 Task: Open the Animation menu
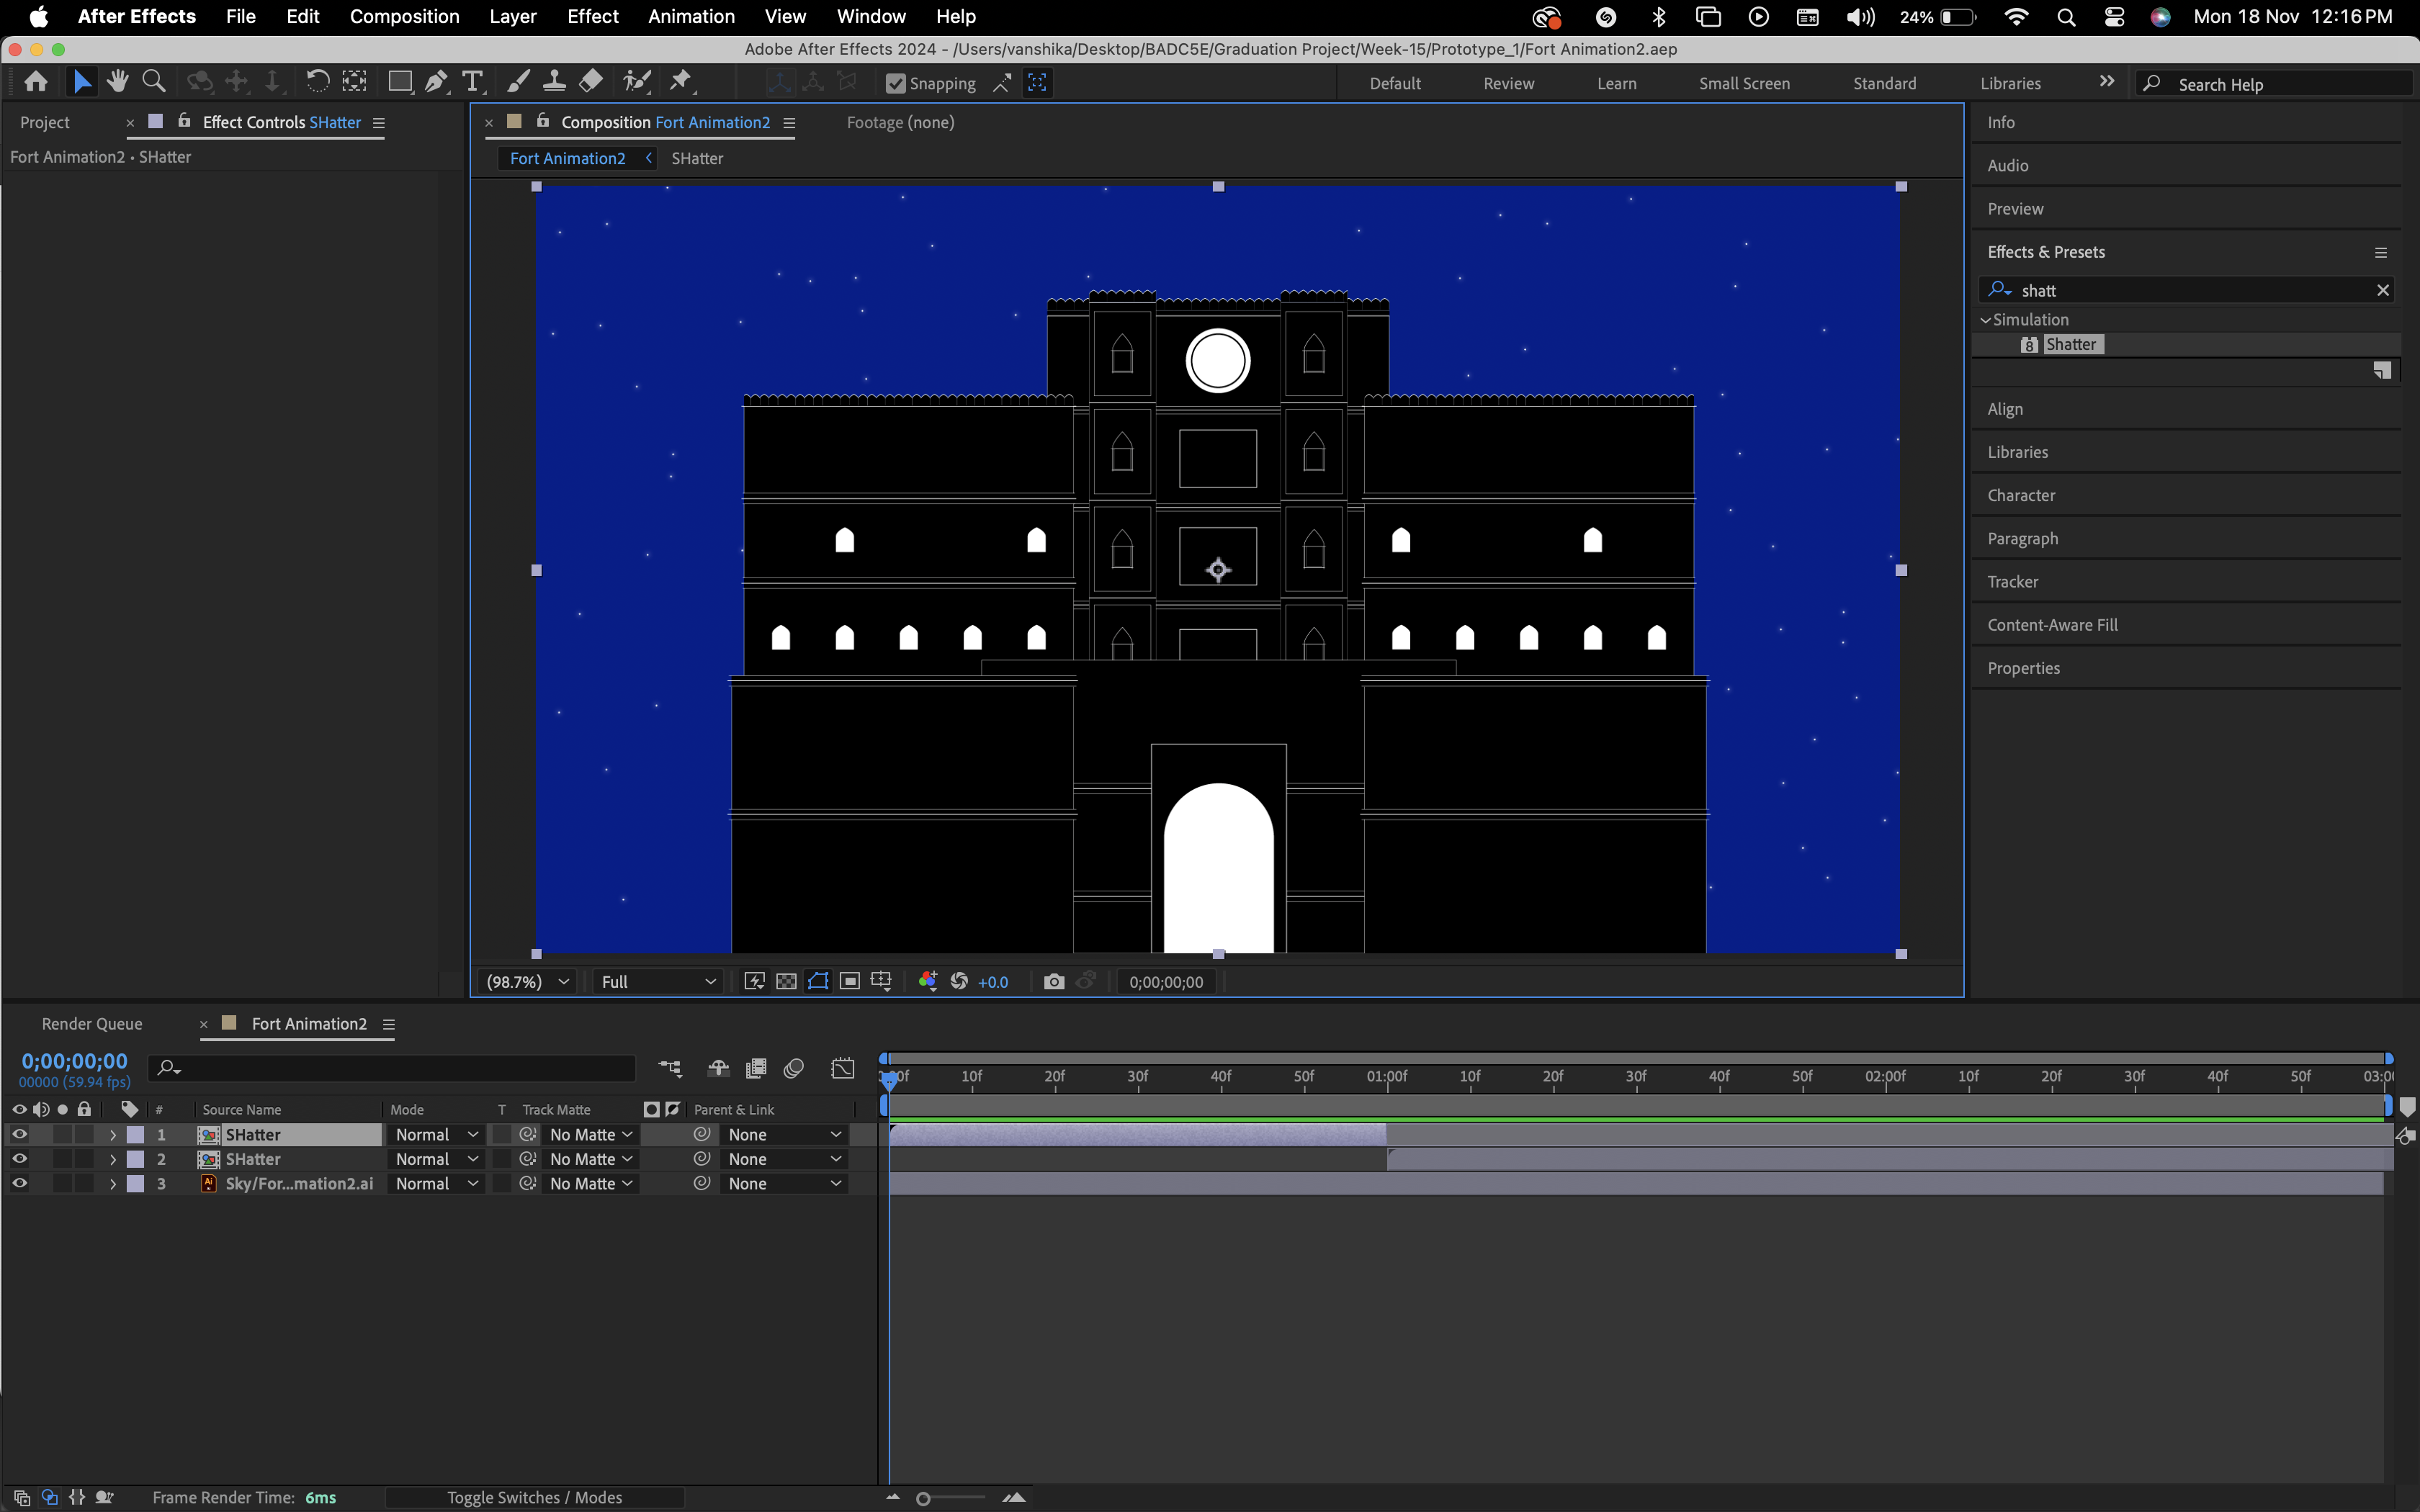690,16
